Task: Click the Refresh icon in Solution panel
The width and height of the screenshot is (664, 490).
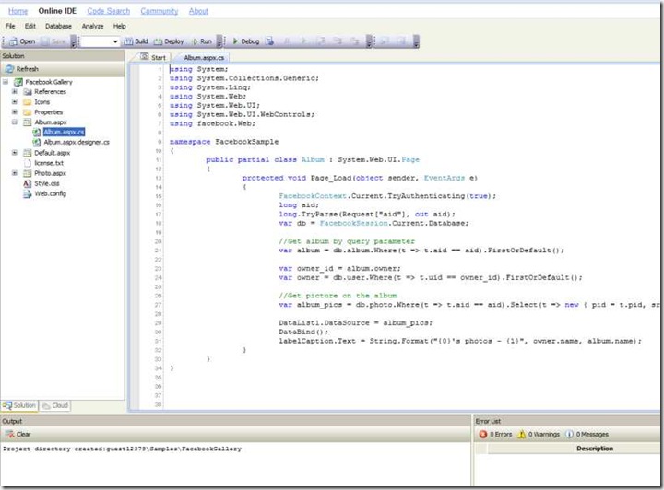Action: (x=9, y=69)
